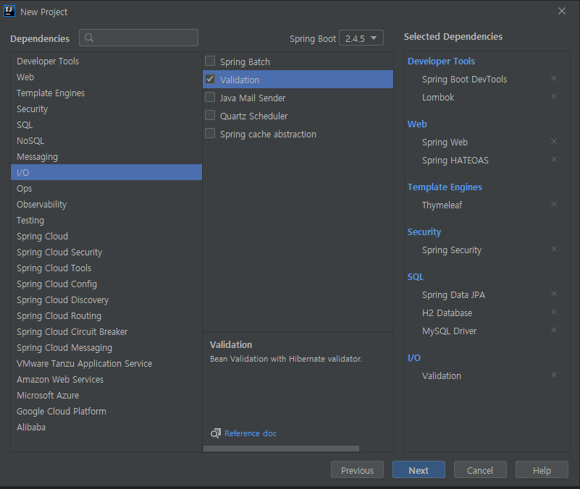Image resolution: width=580 pixels, height=489 pixels.
Task: Select Spring HATEOAS in selected list
Action: click(x=455, y=160)
